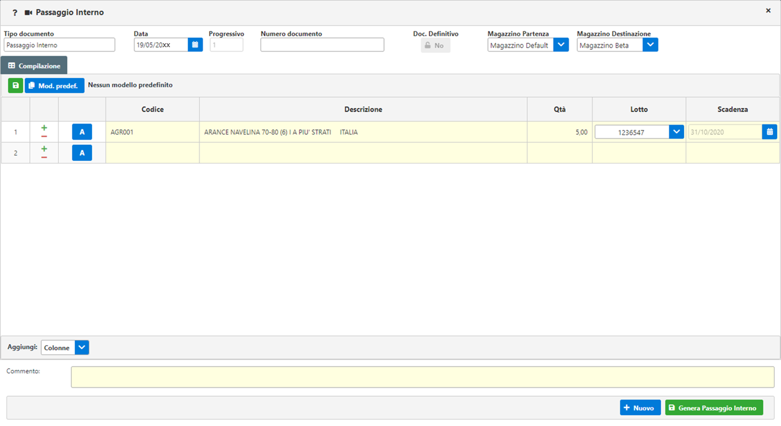Click the Qtà column header

click(560, 109)
